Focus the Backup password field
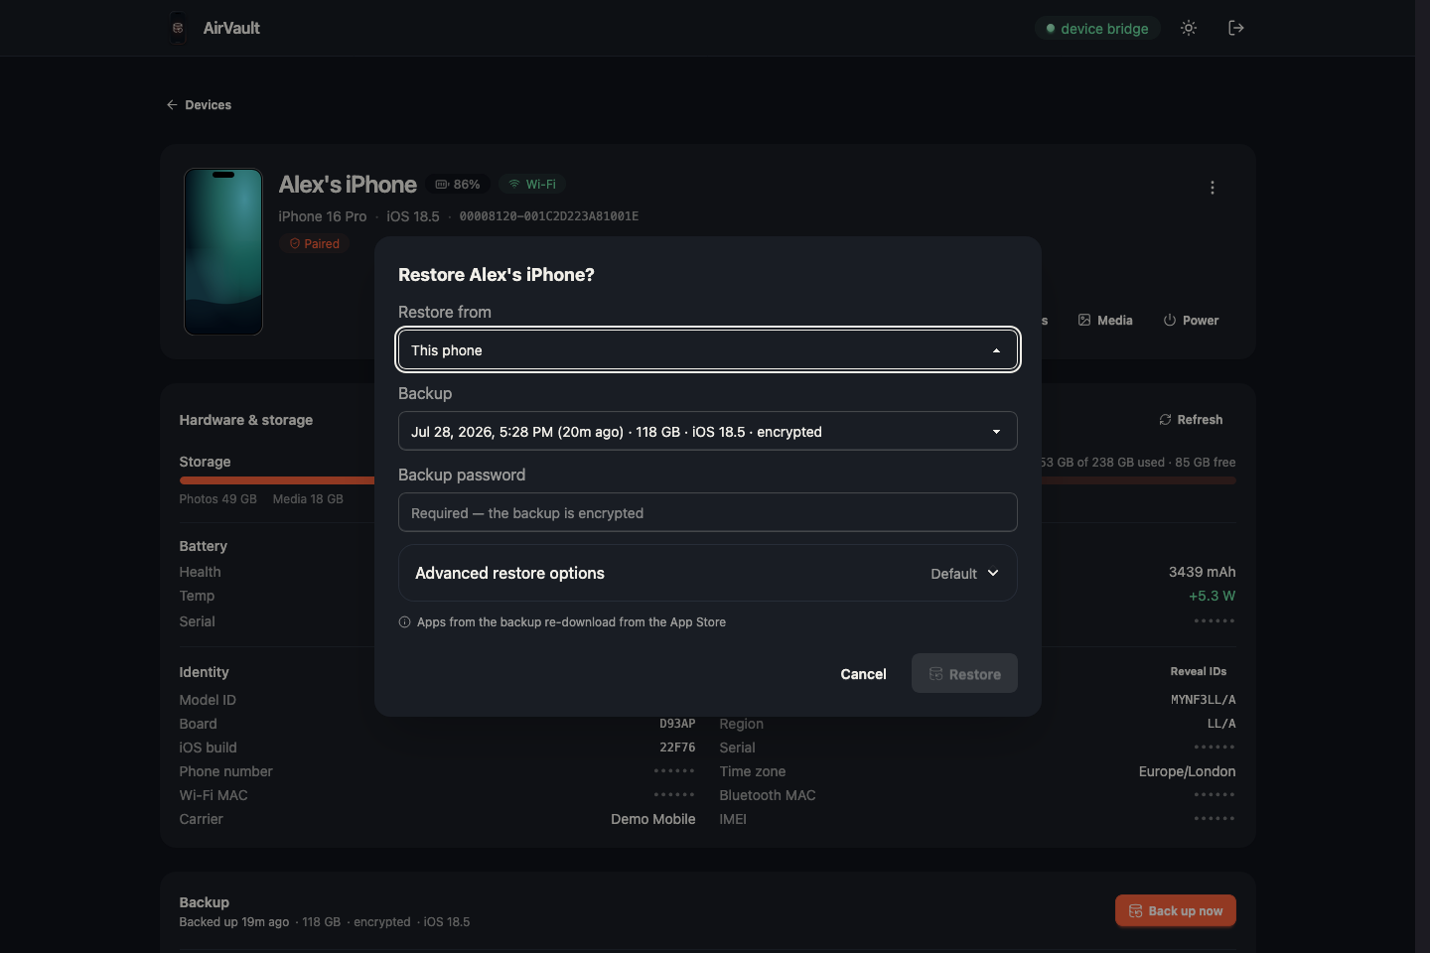The height and width of the screenshot is (953, 1430). pos(708,512)
